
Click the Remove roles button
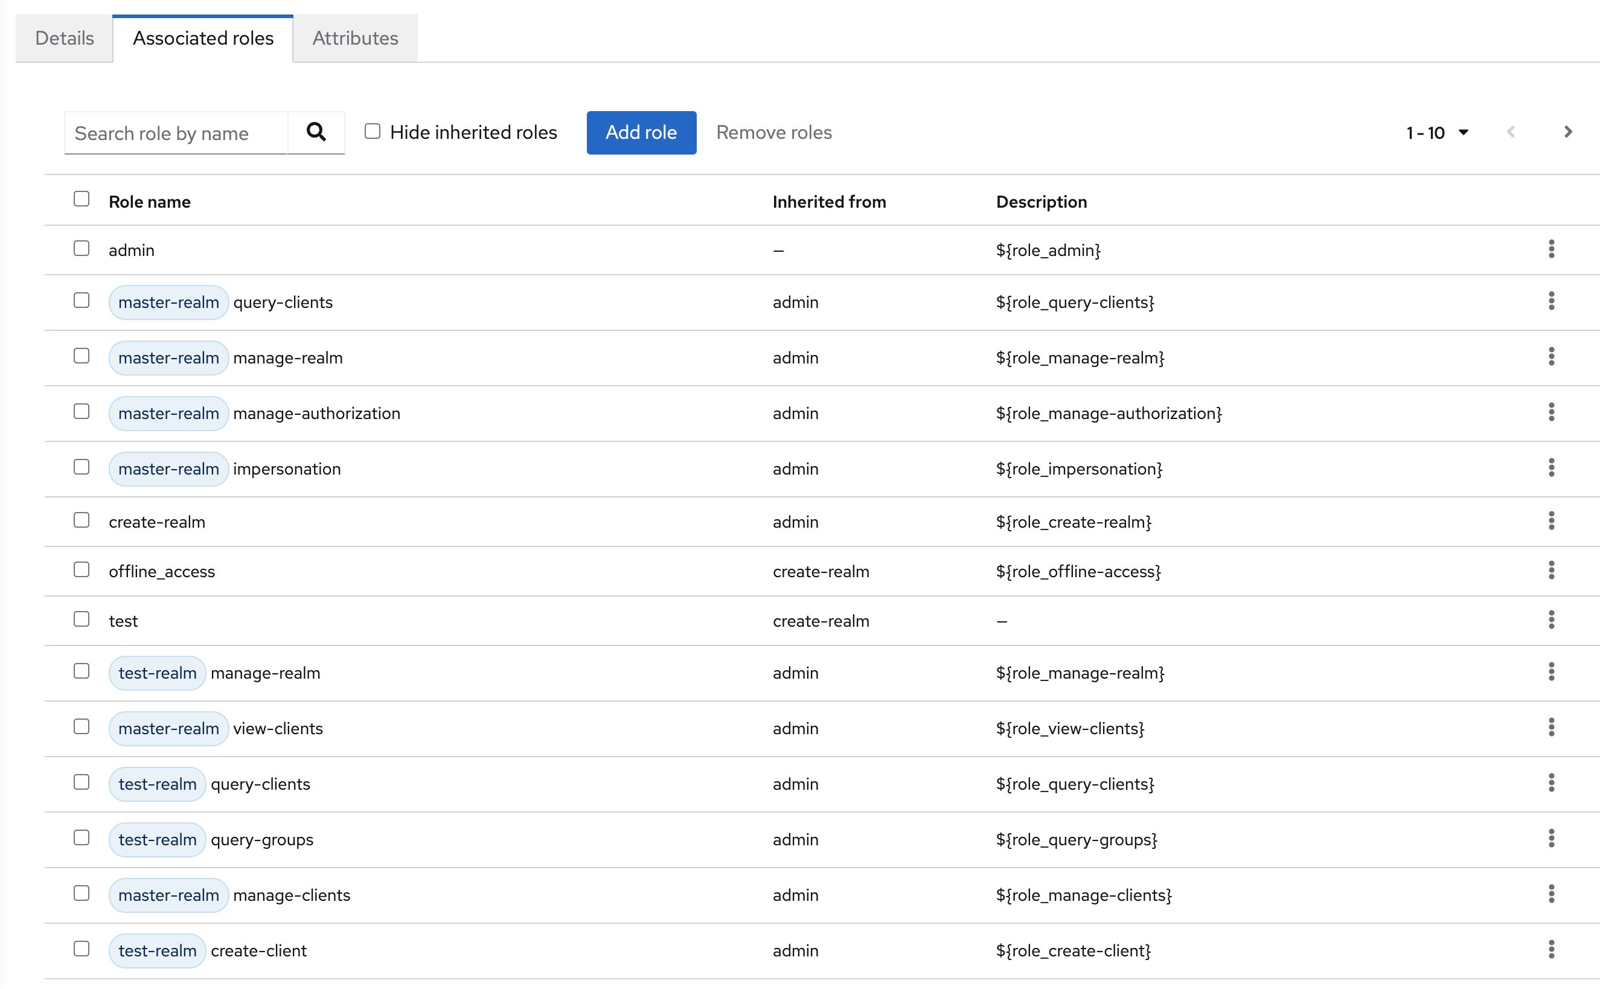(774, 133)
